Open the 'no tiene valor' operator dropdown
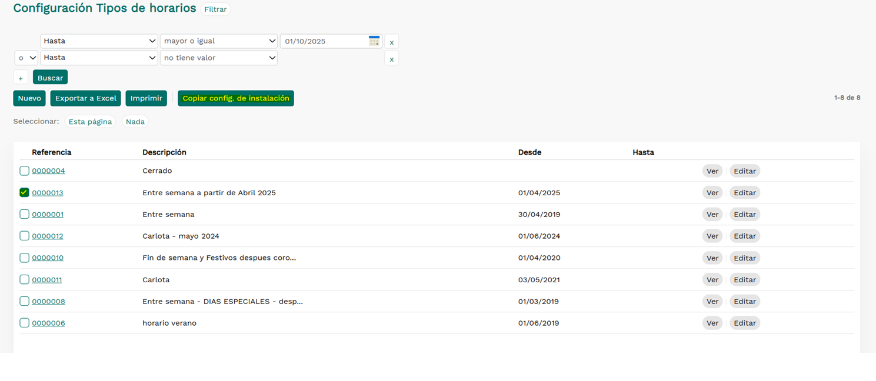Image resolution: width=876 pixels, height=381 pixels. 218,58
